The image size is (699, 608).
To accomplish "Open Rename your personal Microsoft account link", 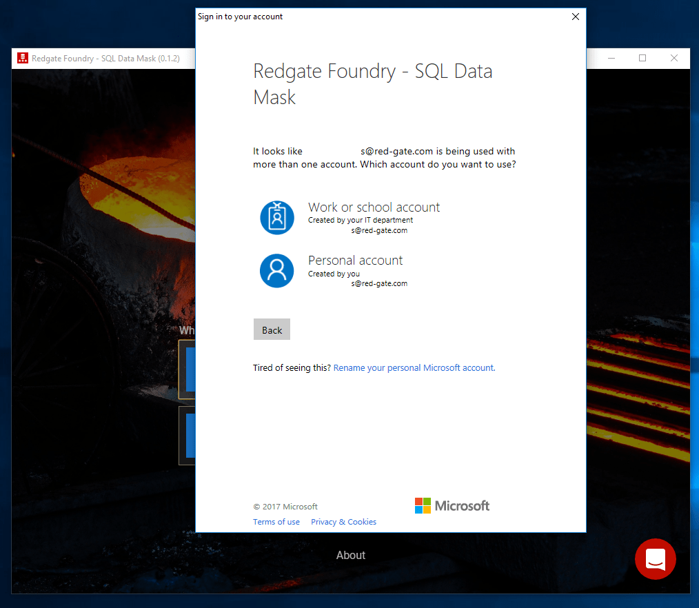I will [x=414, y=367].
